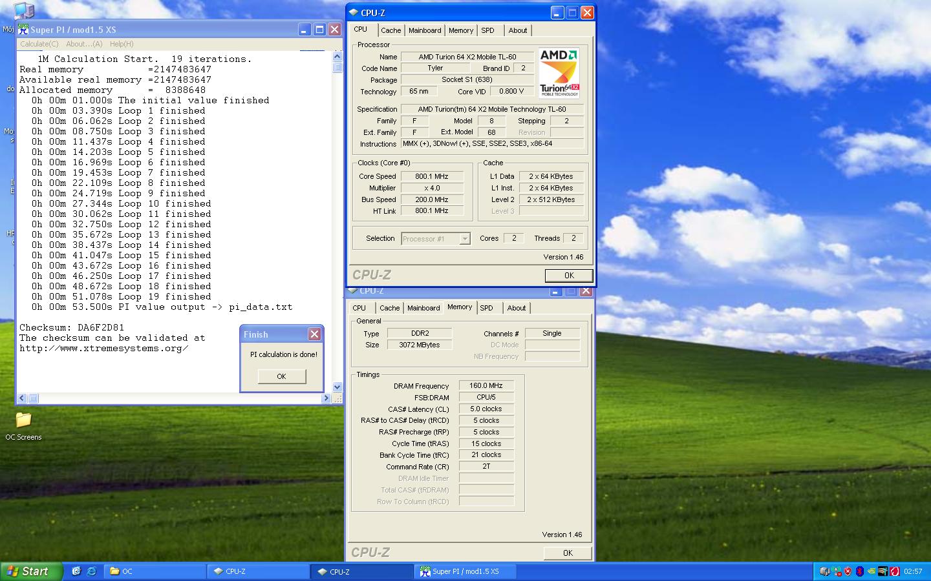Click Super PI horizontal scrollbar right arrow
The height and width of the screenshot is (581, 931).
(x=326, y=398)
